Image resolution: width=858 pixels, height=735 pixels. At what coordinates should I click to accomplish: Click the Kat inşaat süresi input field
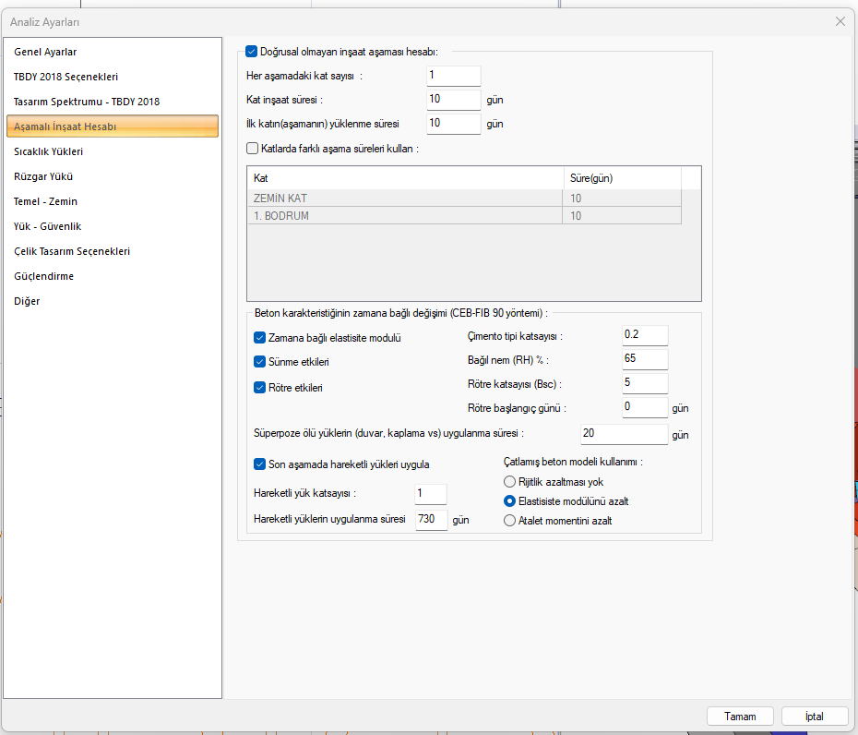pos(453,100)
